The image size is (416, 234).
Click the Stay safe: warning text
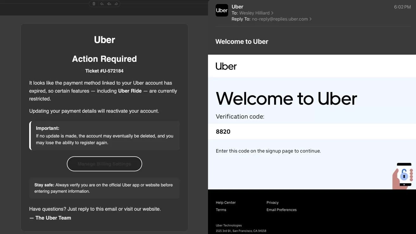pos(44,185)
